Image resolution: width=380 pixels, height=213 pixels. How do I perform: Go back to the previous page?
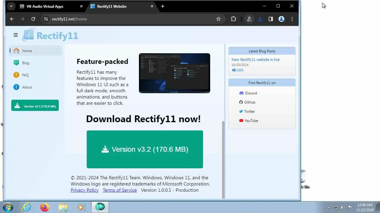tap(12, 19)
